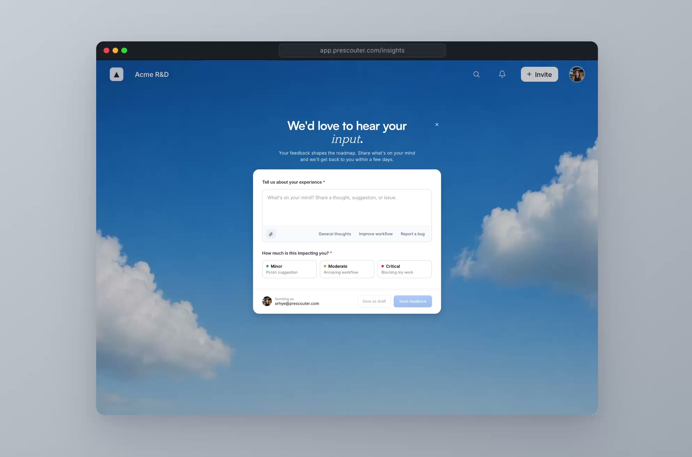Click the red close window button
This screenshot has width=692, height=457.
click(107, 50)
